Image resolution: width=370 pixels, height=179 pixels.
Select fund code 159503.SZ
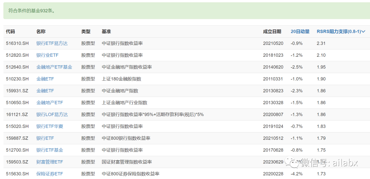pyautogui.click(x=17, y=162)
